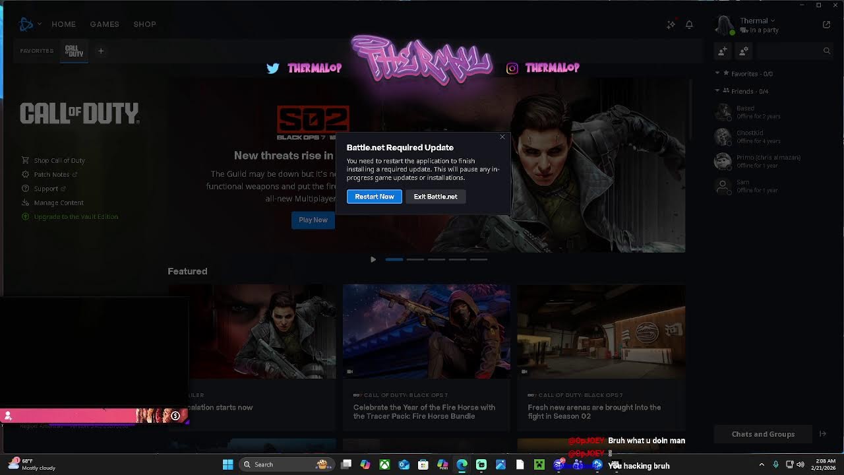Collapse the social panel with arrow icon
The height and width of the screenshot is (475, 844).
point(822,434)
